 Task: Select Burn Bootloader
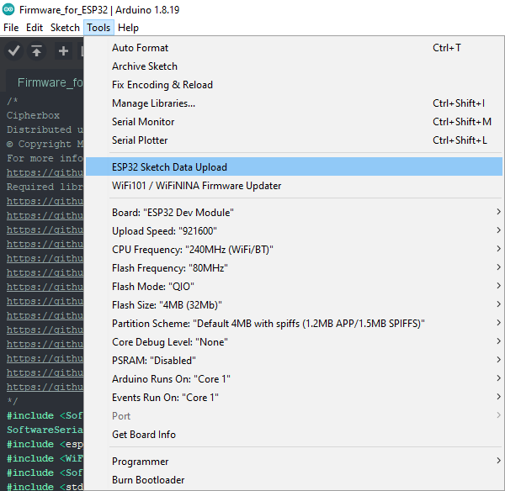(x=294, y=480)
